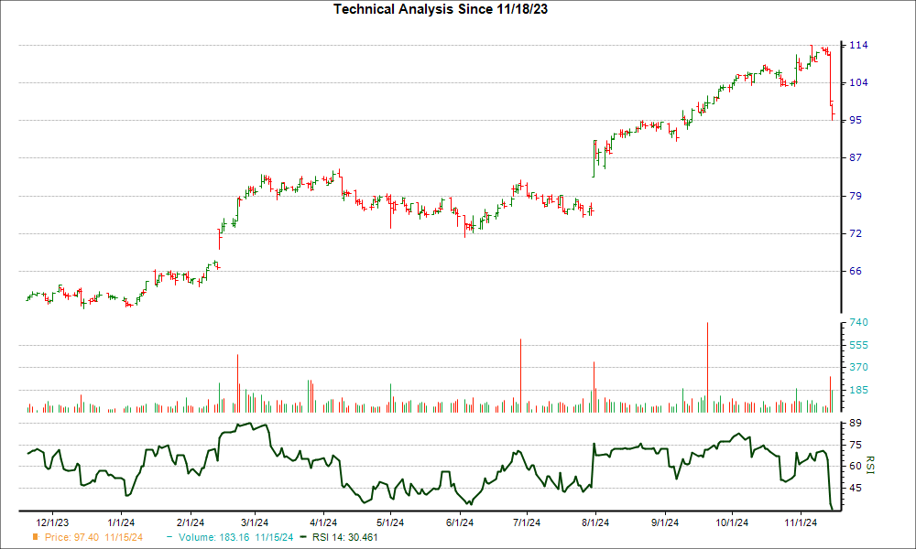The width and height of the screenshot is (916, 549).
Task: Click the 72 price axis label
Action: click(856, 233)
